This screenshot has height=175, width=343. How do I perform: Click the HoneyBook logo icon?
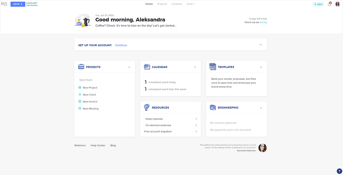4,4
